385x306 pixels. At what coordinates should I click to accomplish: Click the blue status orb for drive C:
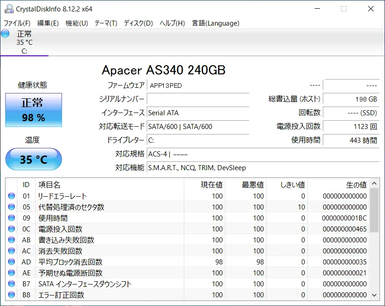[x=5, y=33]
